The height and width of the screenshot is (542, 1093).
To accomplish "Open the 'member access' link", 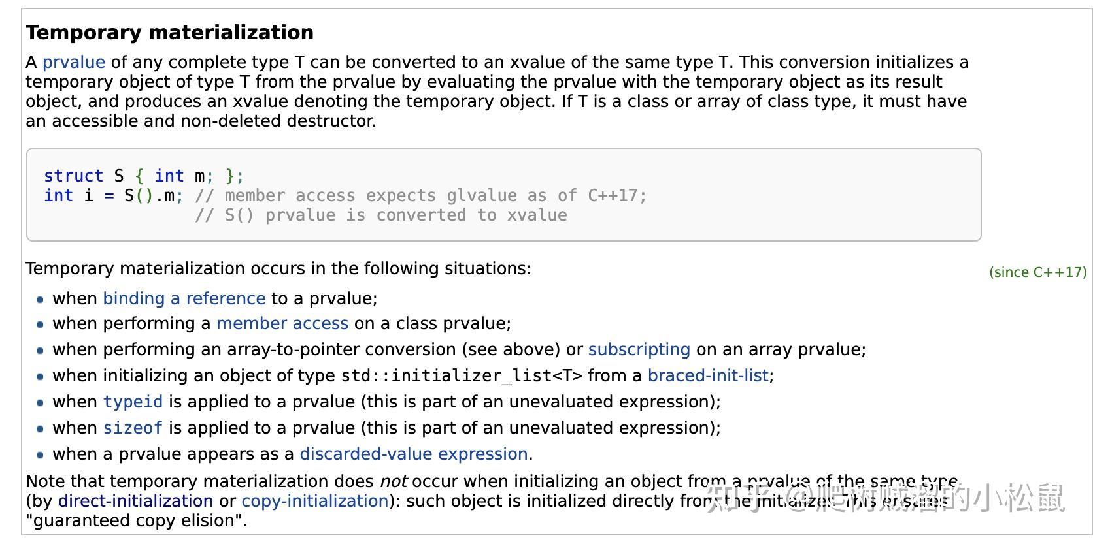I will point(282,323).
